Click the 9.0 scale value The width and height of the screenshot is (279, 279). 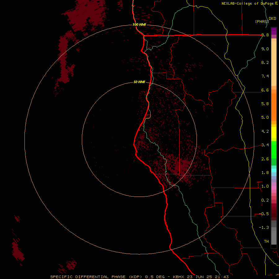point(265,49)
